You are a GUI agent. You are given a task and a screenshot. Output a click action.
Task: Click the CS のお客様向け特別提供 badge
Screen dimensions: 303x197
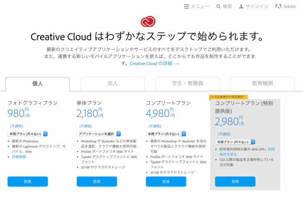pos(228,97)
